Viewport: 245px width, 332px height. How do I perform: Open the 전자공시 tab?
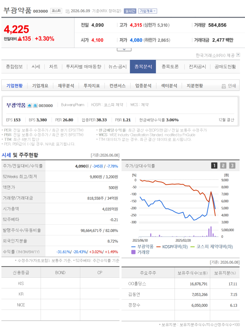(198, 67)
